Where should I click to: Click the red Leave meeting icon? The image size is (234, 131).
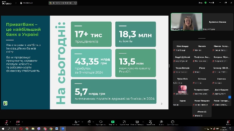(x=228, y=122)
